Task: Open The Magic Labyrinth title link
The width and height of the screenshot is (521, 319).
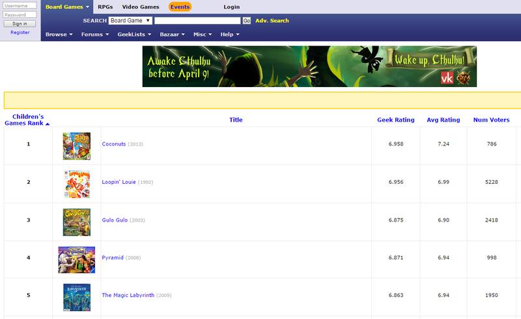Action: click(x=128, y=295)
